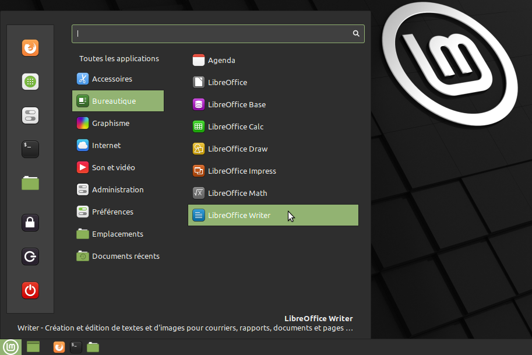Open the files folder in favorites sidebar

(30, 183)
